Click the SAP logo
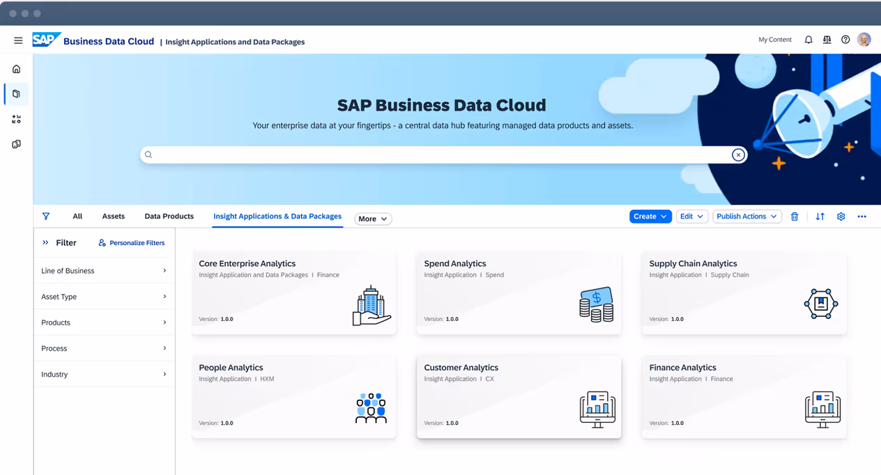Image resolution: width=881 pixels, height=475 pixels. [x=46, y=40]
